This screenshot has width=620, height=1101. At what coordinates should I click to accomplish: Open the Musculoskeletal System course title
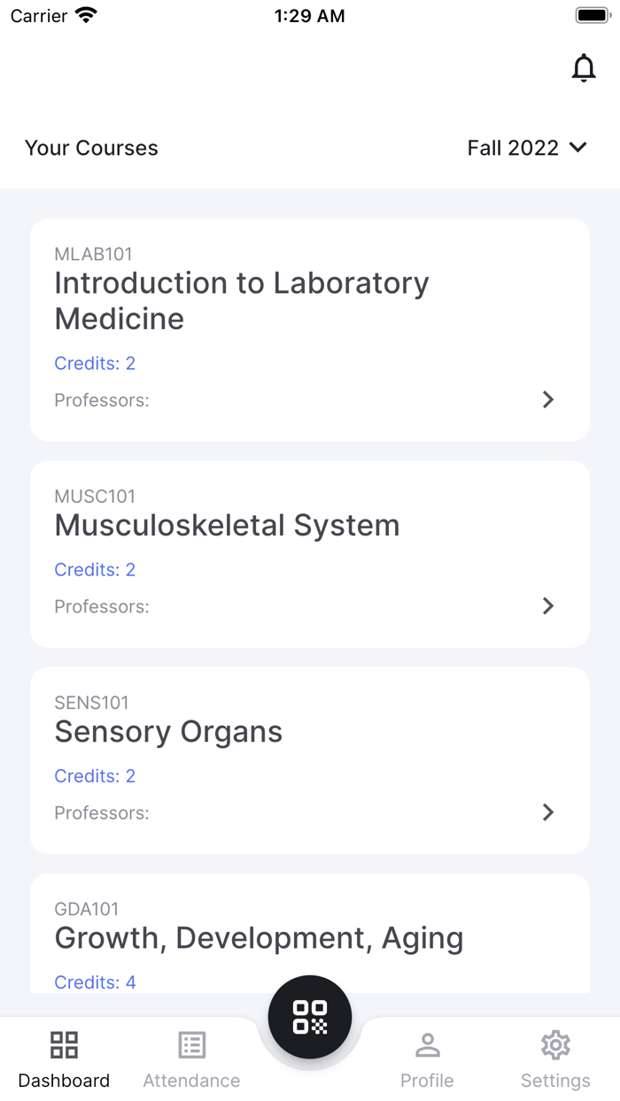(227, 525)
